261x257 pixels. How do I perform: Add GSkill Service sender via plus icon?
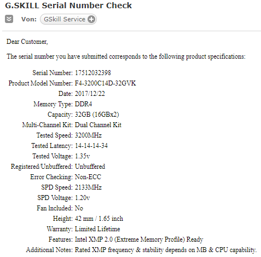(91, 19)
